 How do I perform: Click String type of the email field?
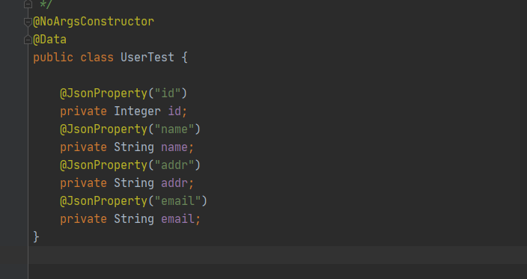coord(134,219)
